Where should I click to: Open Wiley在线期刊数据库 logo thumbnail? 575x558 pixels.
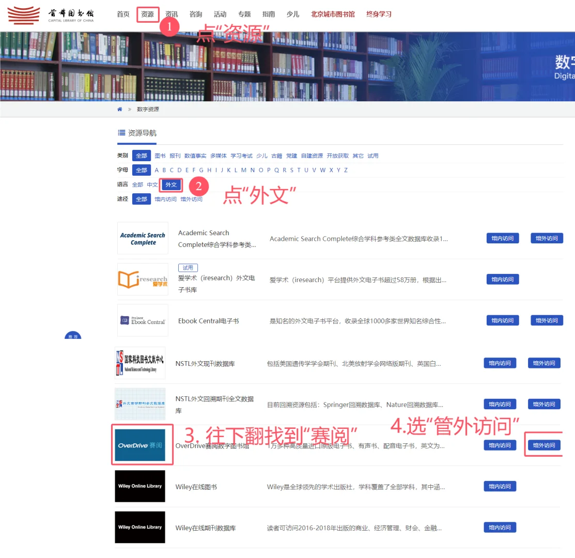[140, 527]
